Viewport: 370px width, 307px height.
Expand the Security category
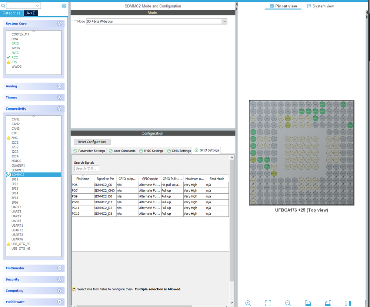(60, 279)
